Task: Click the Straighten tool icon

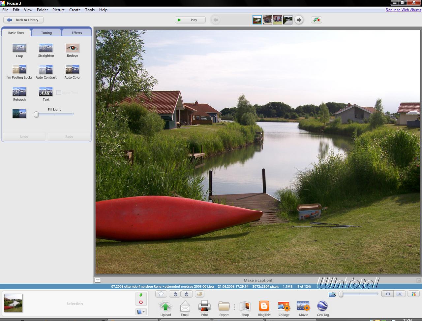Action: pyautogui.click(x=46, y=48)
